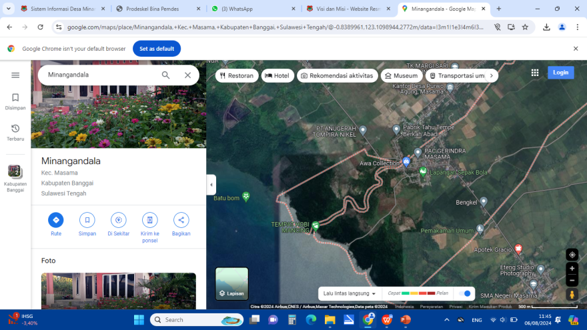The width and height of the screenshot is (587, 330).
Task: Click the Awa Collection shop marker
Action: point(406,161)
